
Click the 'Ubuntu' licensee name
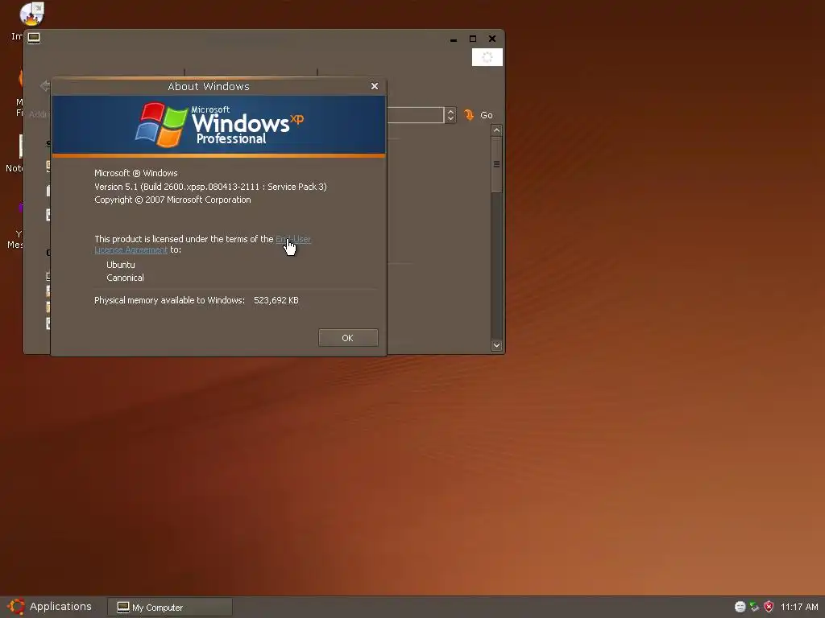coord(121,265)
